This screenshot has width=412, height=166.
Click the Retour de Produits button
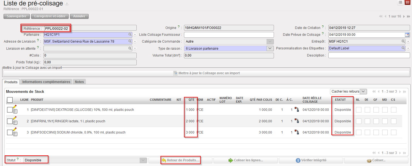click(180, 160)
